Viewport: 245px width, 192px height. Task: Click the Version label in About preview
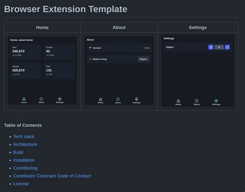pyautogui.click(x=97, y=48)
